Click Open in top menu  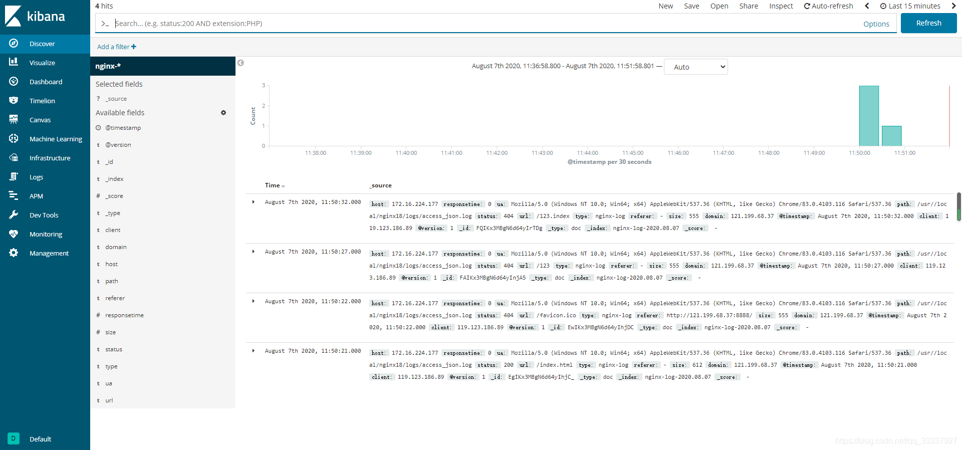pyautogui.click(x=719, y=6)
